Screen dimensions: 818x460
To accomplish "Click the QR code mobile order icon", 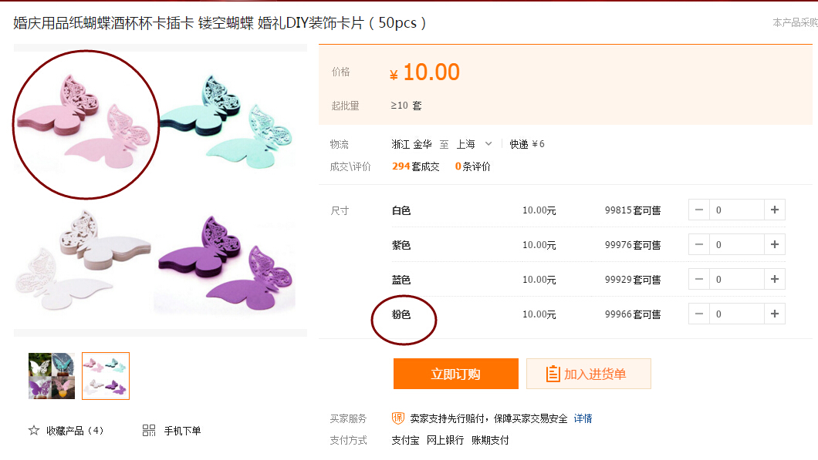I will (x=149, y=431).
